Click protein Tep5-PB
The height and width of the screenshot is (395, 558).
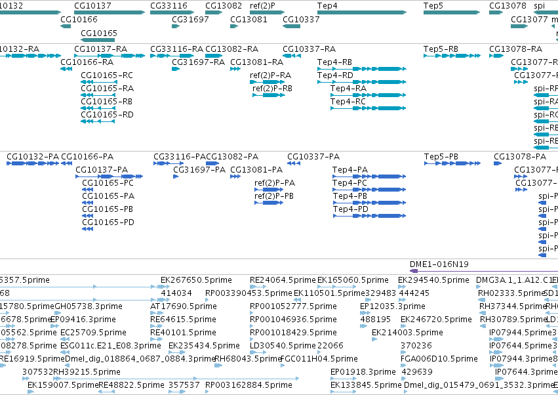pos(441,157)
